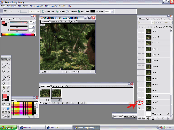Click the Windows Start button
Image resolution: width=174 pixels, height=130 pixels.
[x=8, y=128]
